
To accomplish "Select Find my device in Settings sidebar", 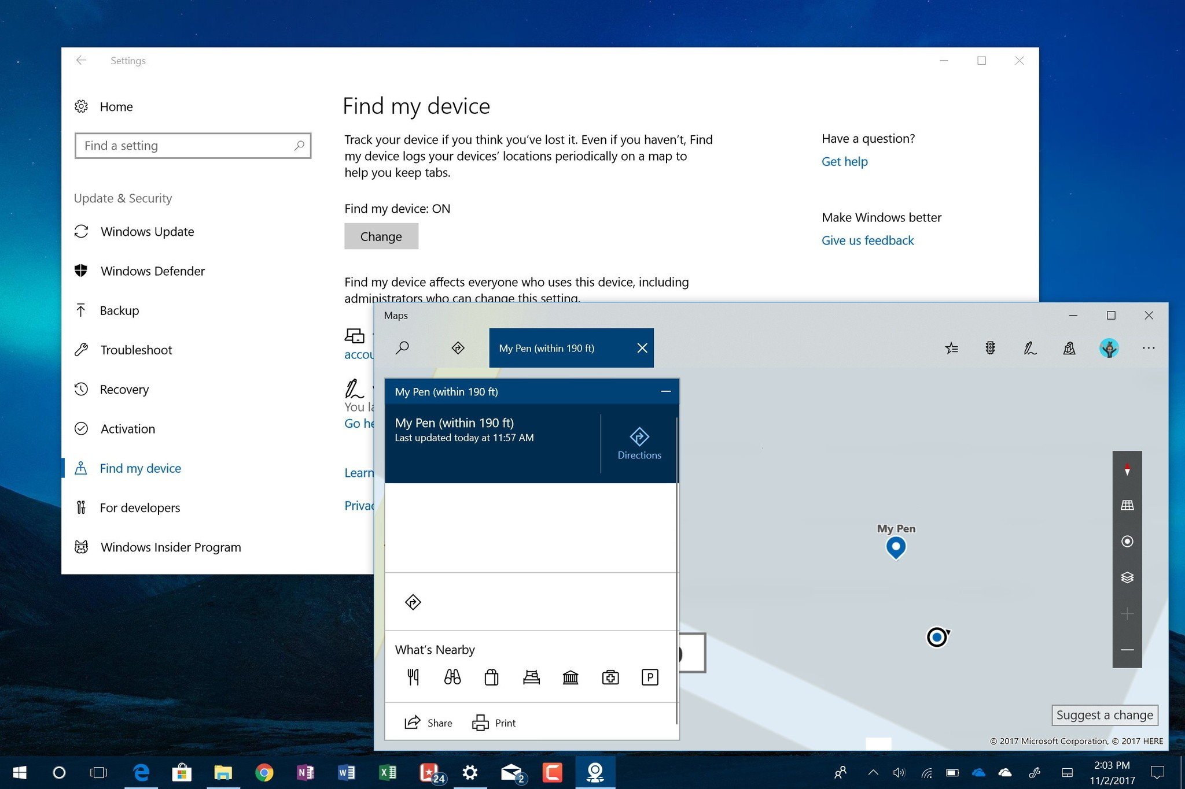I will coord(140,468).
